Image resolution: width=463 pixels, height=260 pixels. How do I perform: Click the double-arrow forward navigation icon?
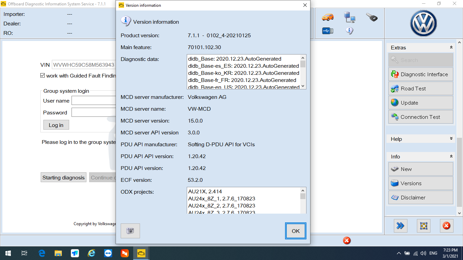(400, 226)
